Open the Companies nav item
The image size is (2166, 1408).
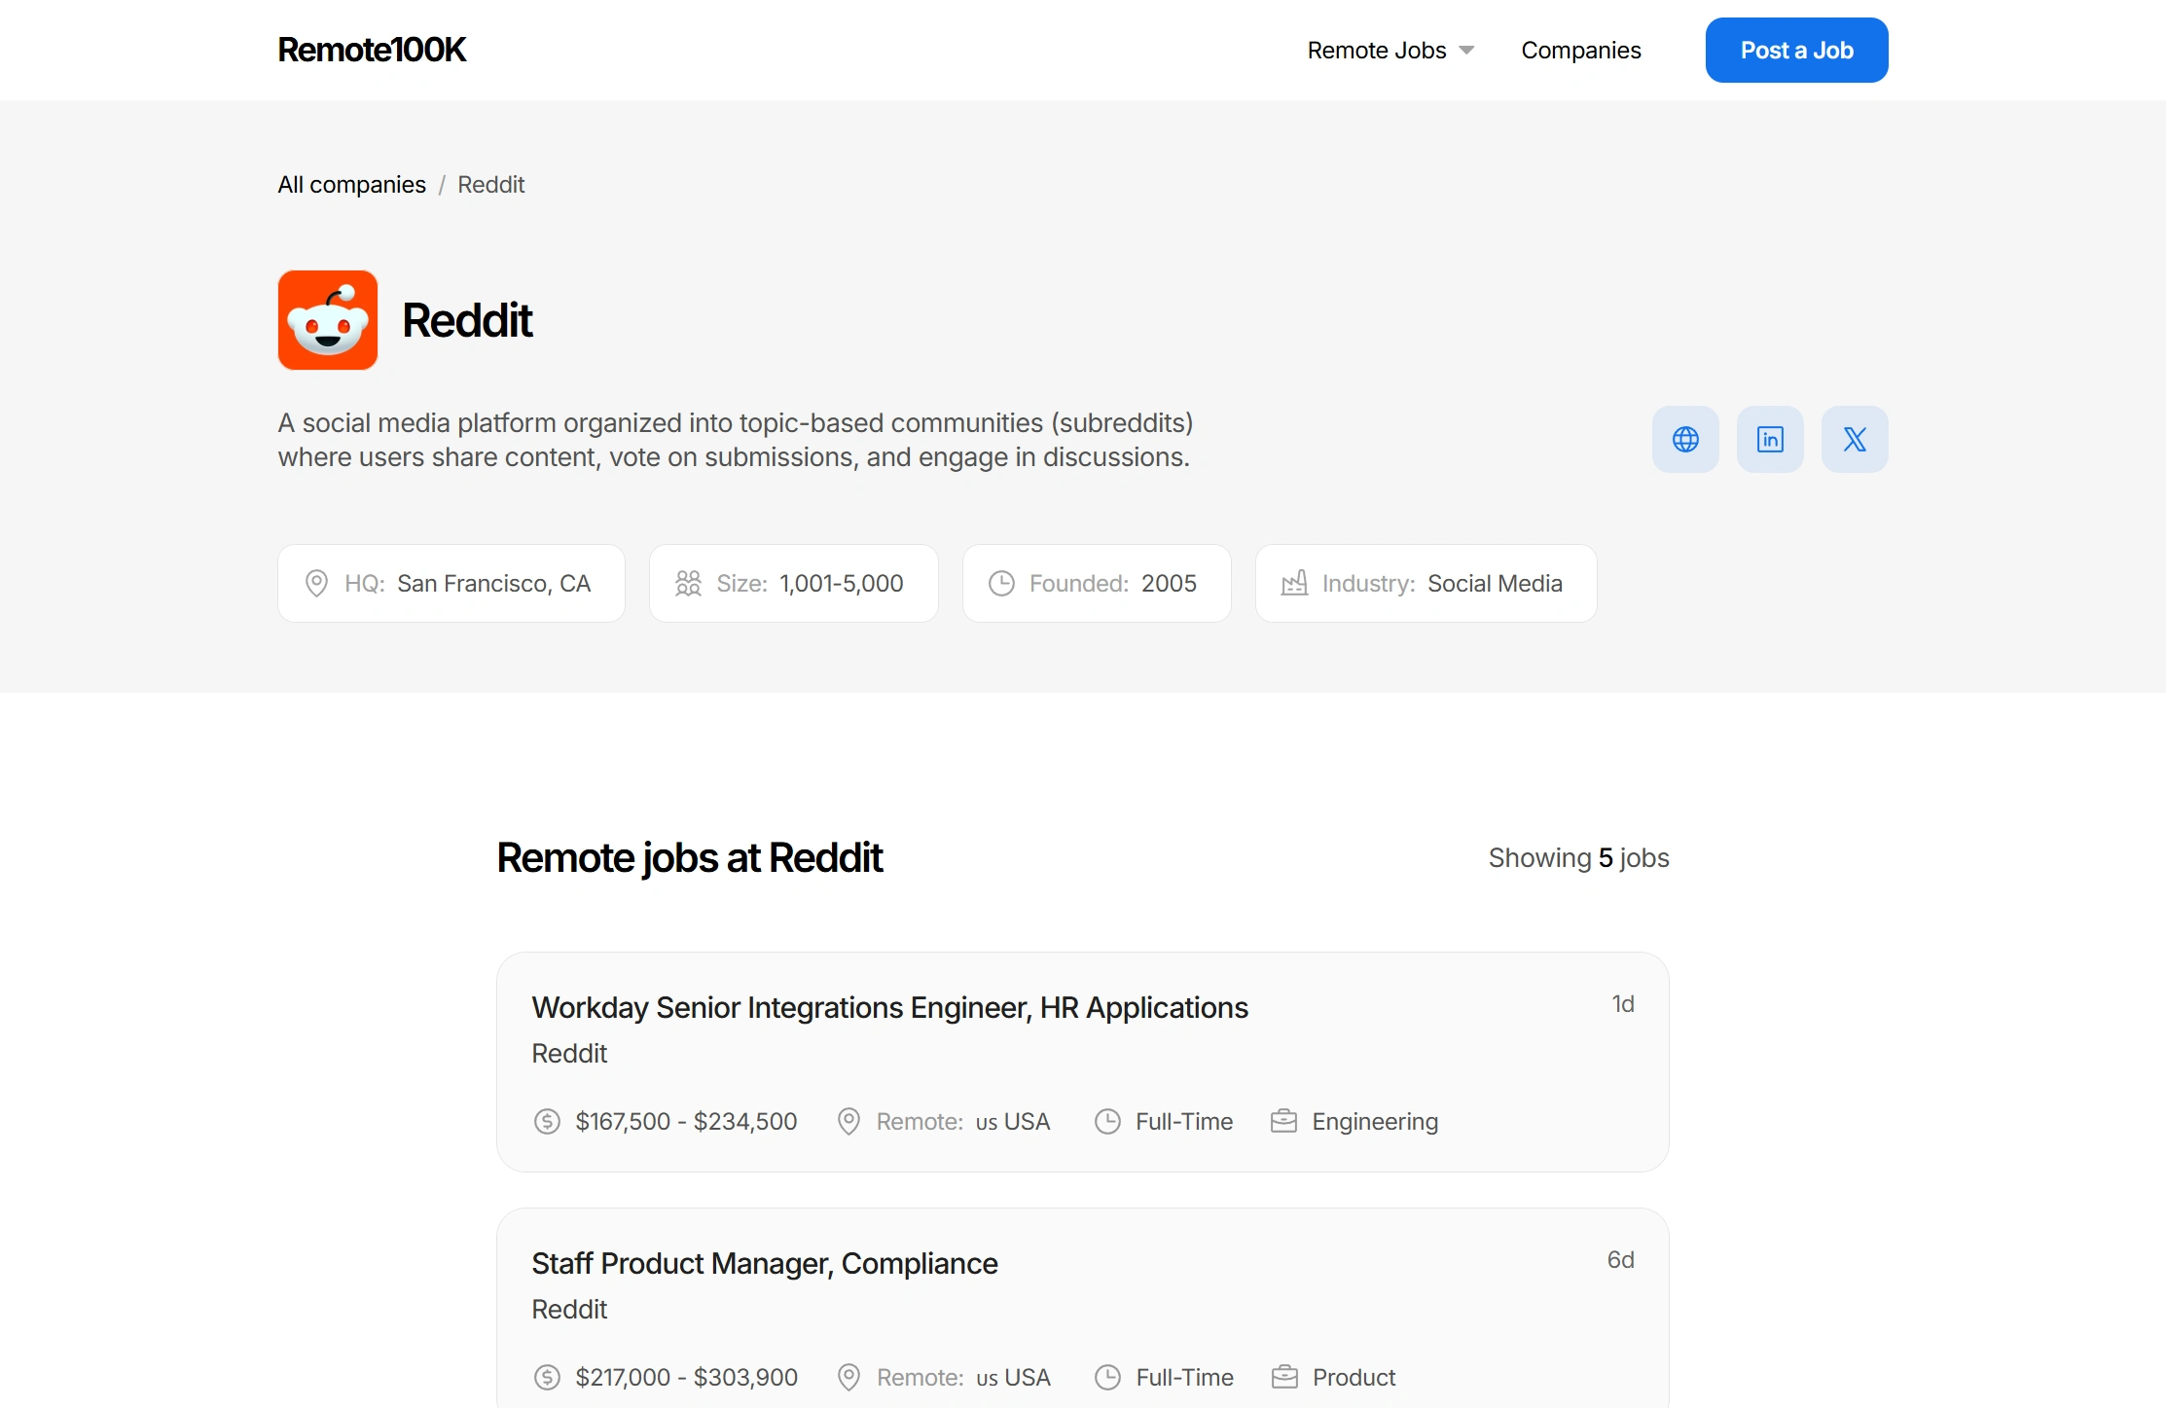coord(1580,51)
